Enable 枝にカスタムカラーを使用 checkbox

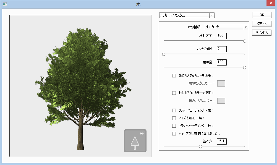(x=174, y=93)
